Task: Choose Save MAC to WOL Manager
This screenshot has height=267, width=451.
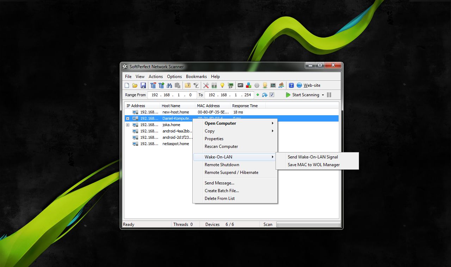Action: (317, 165)
